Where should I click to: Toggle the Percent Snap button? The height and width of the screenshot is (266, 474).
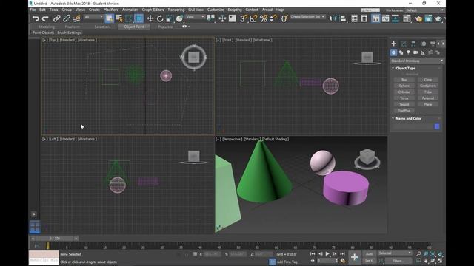pos(264,18)
